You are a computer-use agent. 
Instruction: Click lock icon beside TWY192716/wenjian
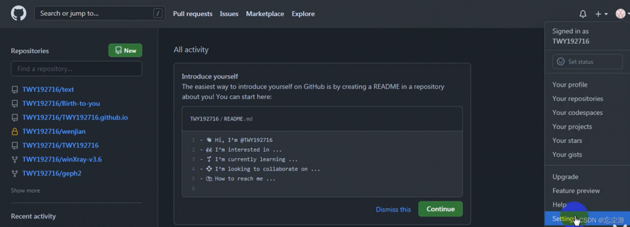(x=15, y=131)
